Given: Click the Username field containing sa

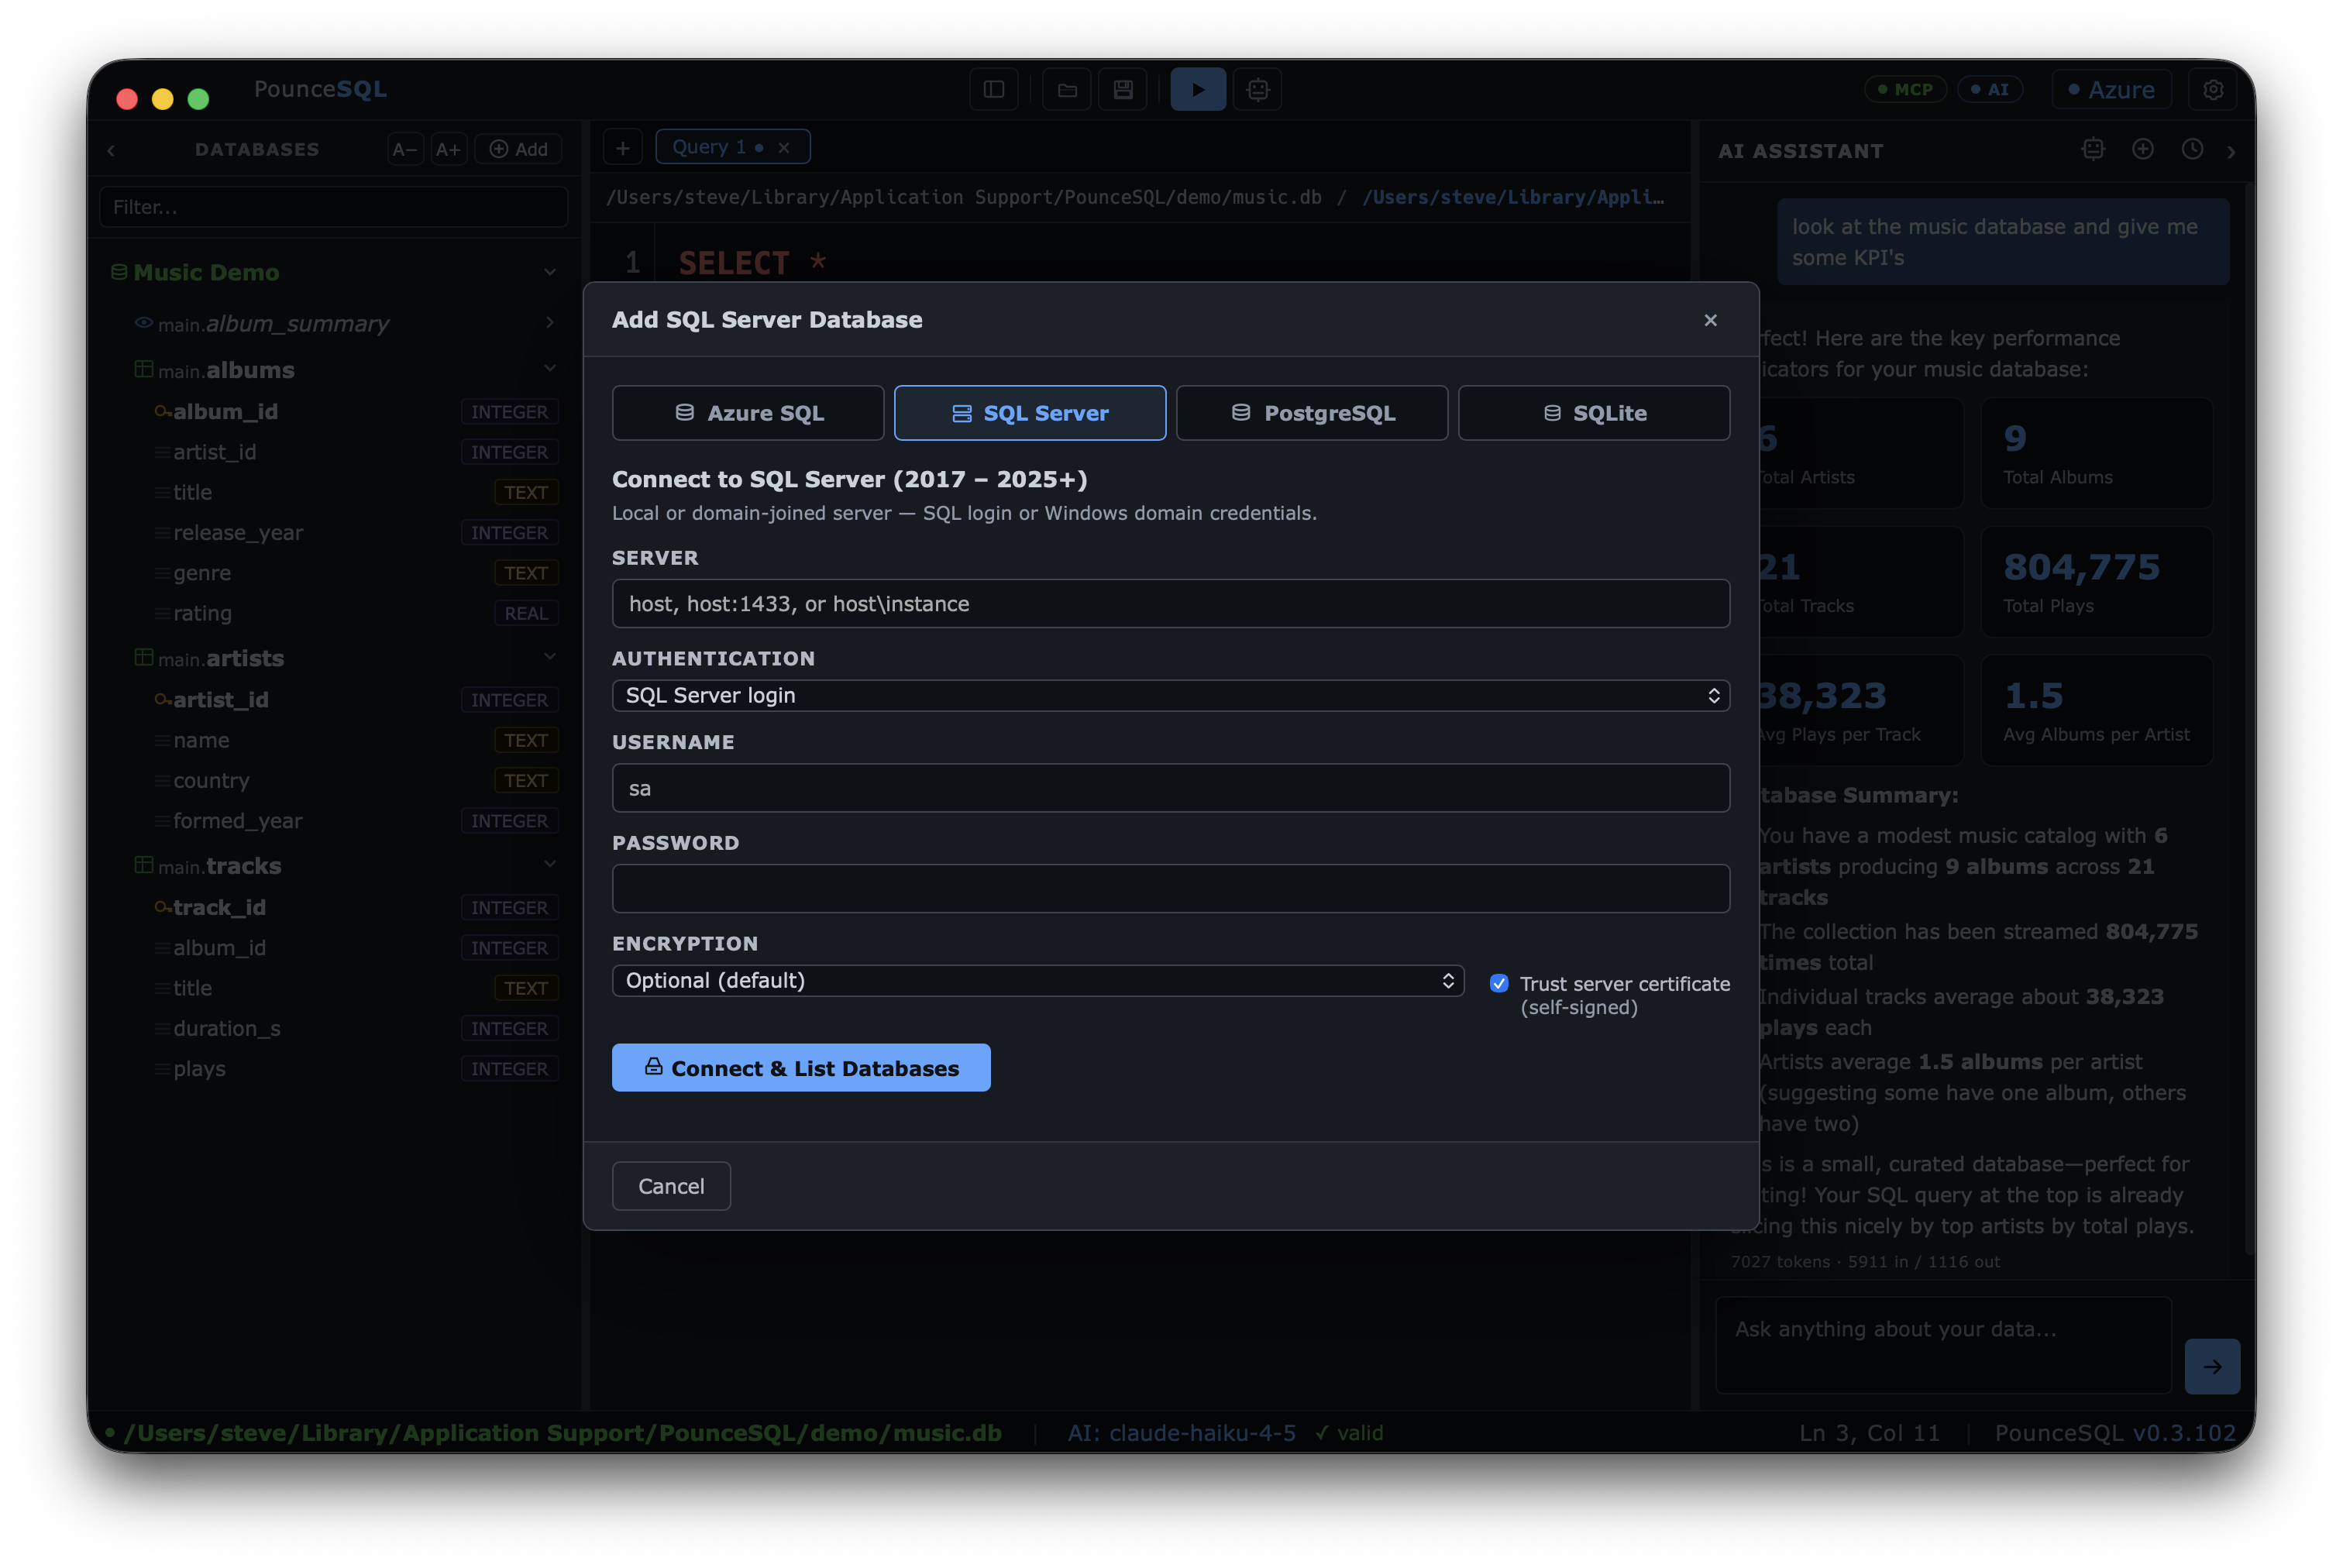Looking at the screenshot, I should tap(1171, 788).
